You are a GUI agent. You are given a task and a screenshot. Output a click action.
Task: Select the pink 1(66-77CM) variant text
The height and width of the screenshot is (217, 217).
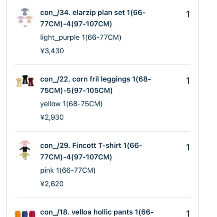click(68, 170)
